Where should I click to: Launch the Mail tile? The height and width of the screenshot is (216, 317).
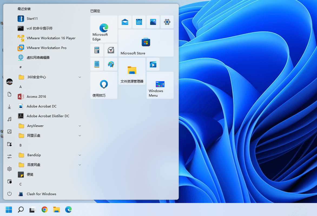[125, 22]
